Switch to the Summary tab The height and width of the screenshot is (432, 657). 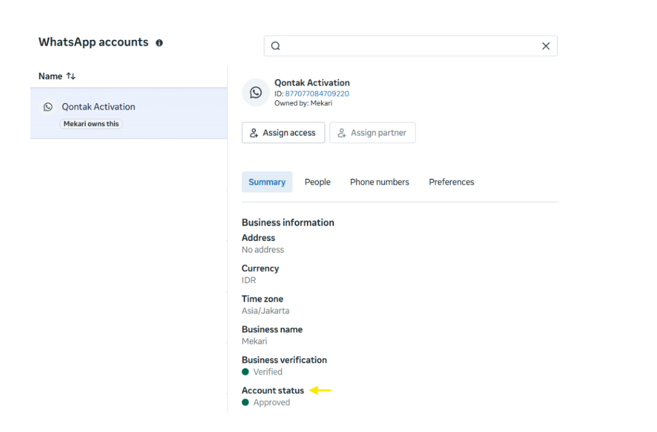267,182
